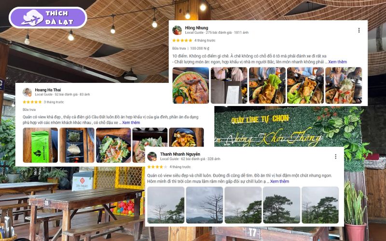
Task: Open the menu sheet photo in Hồng Nhung's review
Action: point(229,85)
